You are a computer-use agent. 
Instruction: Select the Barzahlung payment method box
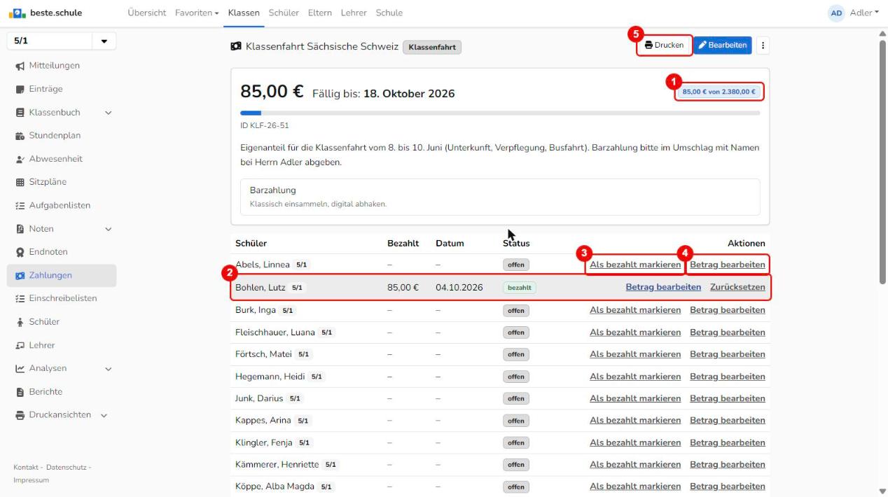[x=500, y=197]
